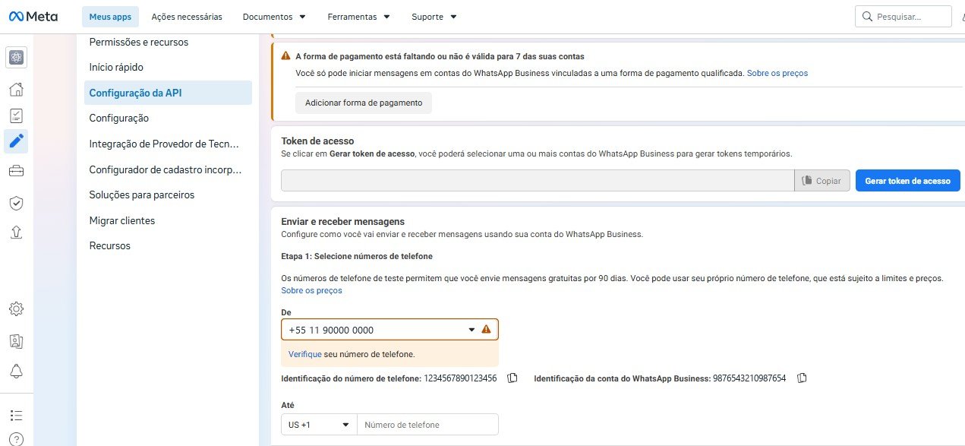Open the briefcase icon in sidebar
The width and height of the screenshot is (965, 446).
[x=16, y=170]
